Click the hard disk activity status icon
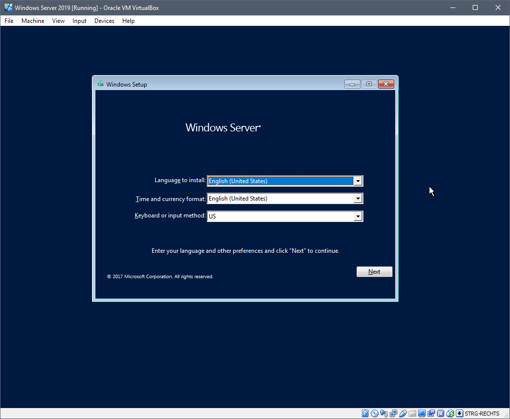This screenshot has height=419, width=510. click(x=365, y=414)
